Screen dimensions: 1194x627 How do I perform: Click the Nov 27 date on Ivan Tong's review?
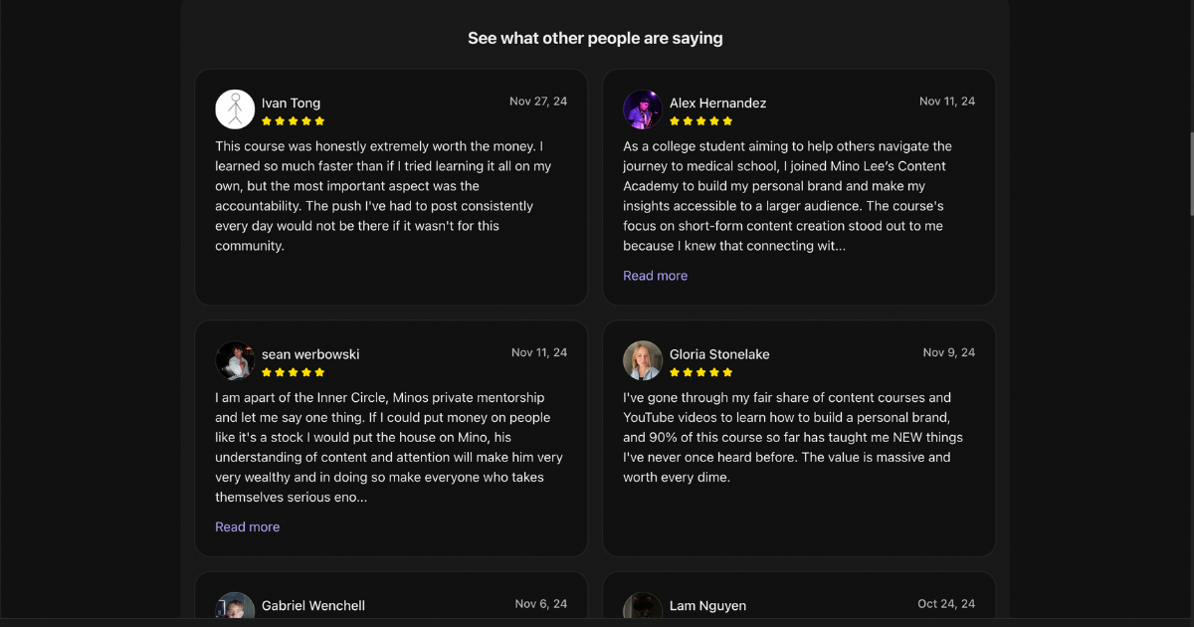[x=537, y=101]
